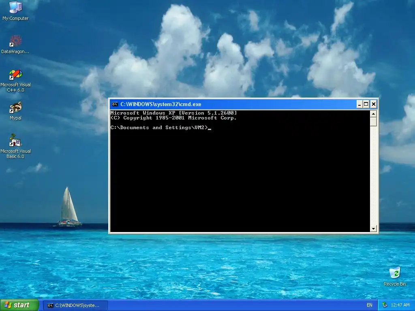Select the Mypal browser shortcut
This screenshot has width=415, height=311.
pyautogui.click(x=15, y=111)
